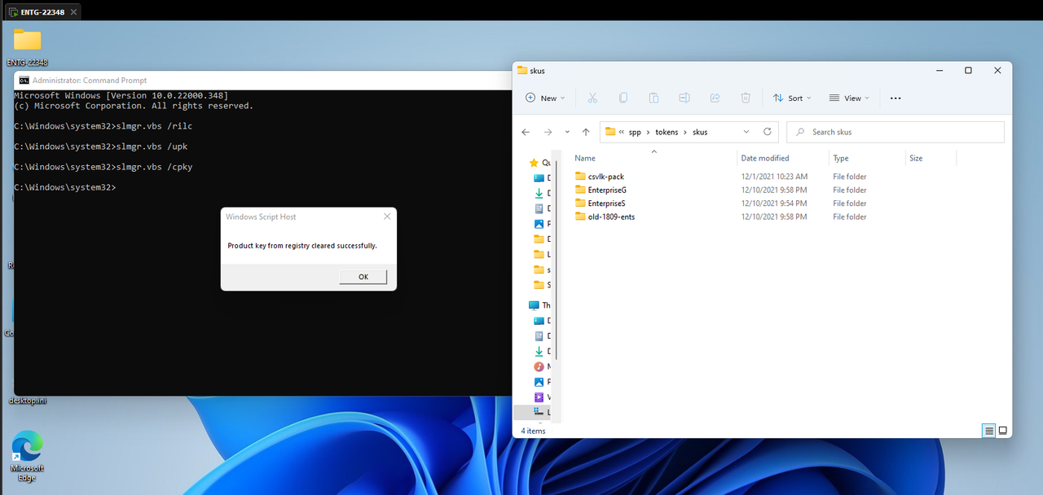Click the '4 items' status bar text
1043x495 pixels.
[534, 431]
